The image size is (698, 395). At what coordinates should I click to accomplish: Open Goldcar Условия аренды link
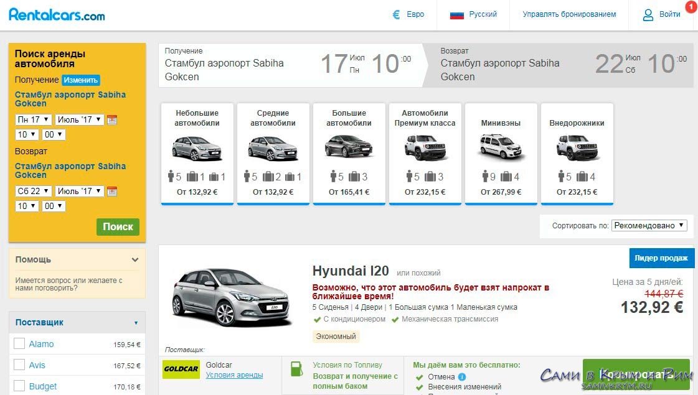(x=234, y=375)
